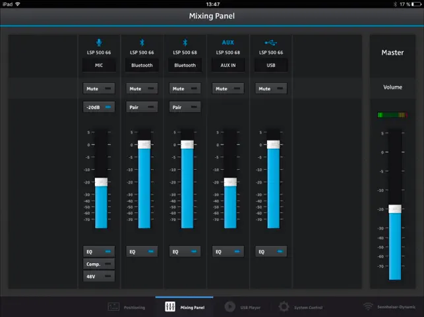The height and width of the screenshot is (317, 424).
Task: Tap the USB Player play icon
Action: 230,306
